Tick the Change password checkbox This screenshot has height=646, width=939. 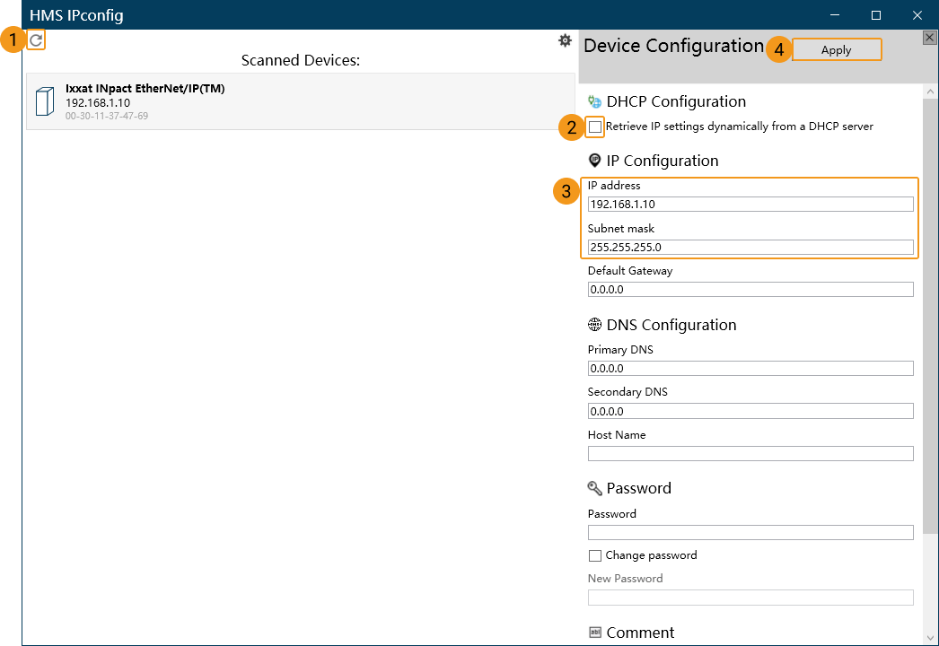595,556
